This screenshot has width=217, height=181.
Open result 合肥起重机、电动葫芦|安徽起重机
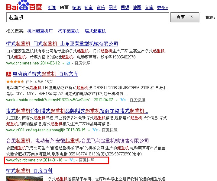coord(77,141)
